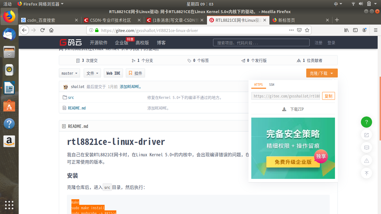The width and height of the screenshot is (381, 214).
Task: Open a new tab with plus
Action: (x=337, y=20)
